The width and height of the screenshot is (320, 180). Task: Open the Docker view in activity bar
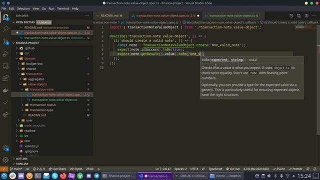pos(5,90)
